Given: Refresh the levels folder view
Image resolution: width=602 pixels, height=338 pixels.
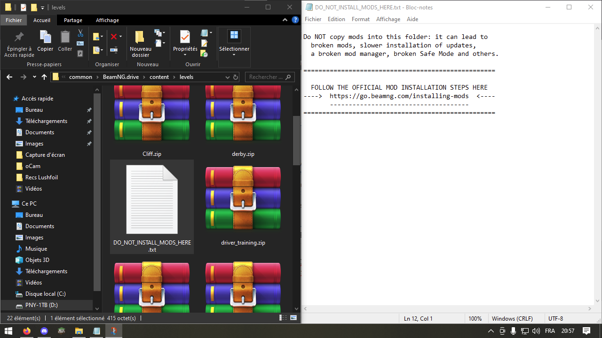Looking at the screenshot, I should point(236,77).
